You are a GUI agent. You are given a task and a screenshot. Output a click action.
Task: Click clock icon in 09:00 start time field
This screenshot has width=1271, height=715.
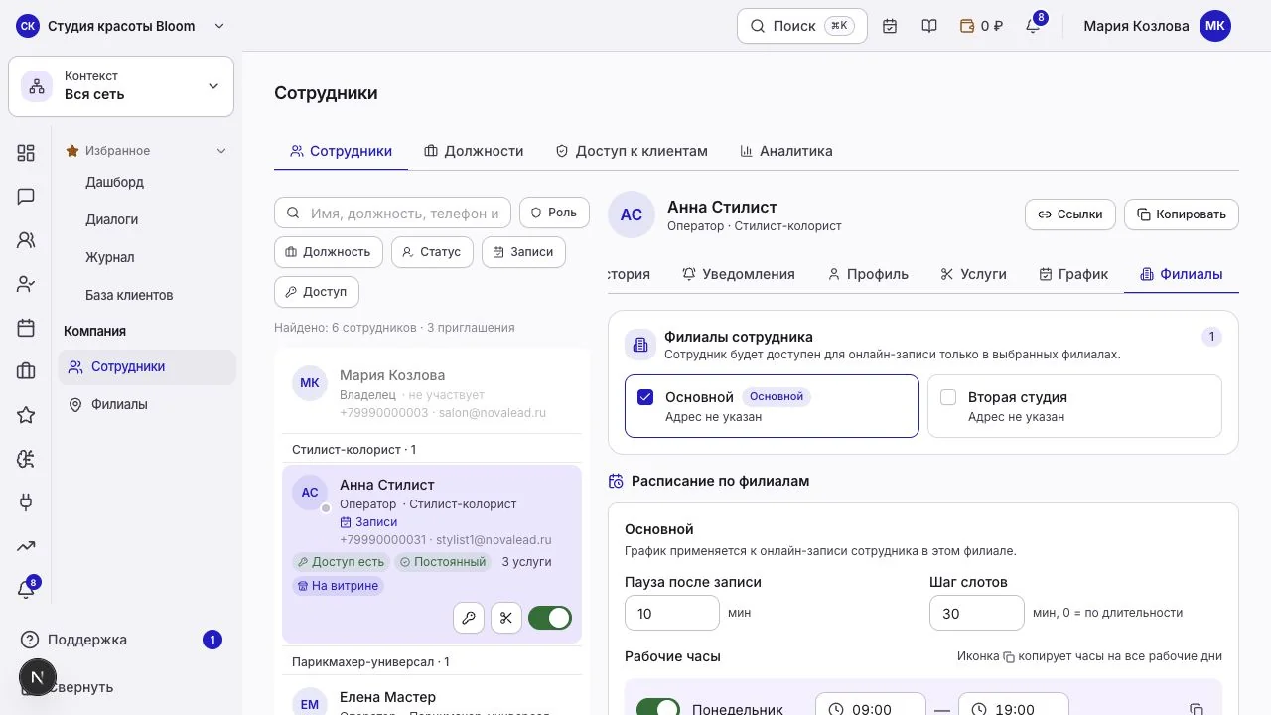click(836, 709)
